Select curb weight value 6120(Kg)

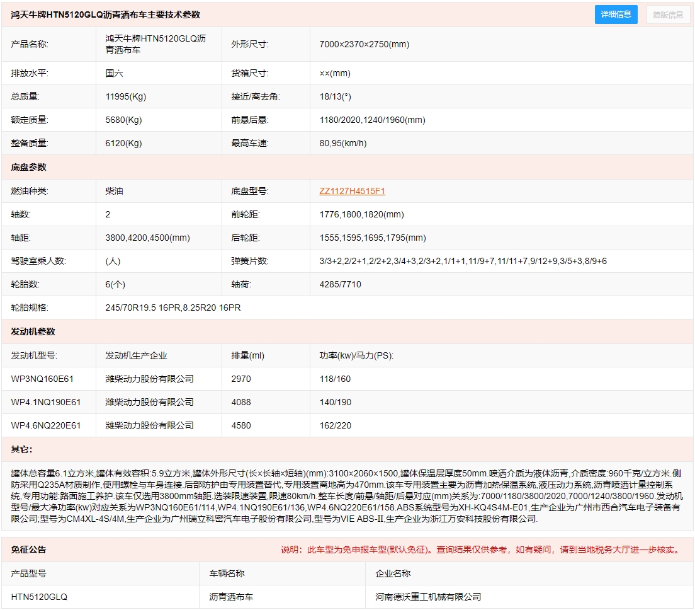tap(123, 143)
